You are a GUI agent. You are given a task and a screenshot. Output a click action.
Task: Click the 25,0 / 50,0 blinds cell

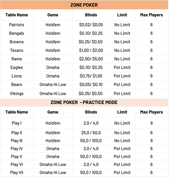91,133
